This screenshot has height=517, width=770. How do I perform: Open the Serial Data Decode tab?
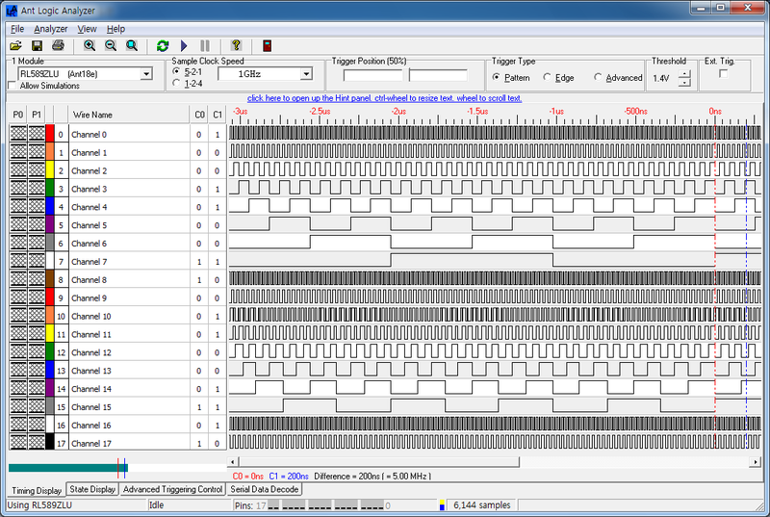pyautogui.click(x=265, y=489)
